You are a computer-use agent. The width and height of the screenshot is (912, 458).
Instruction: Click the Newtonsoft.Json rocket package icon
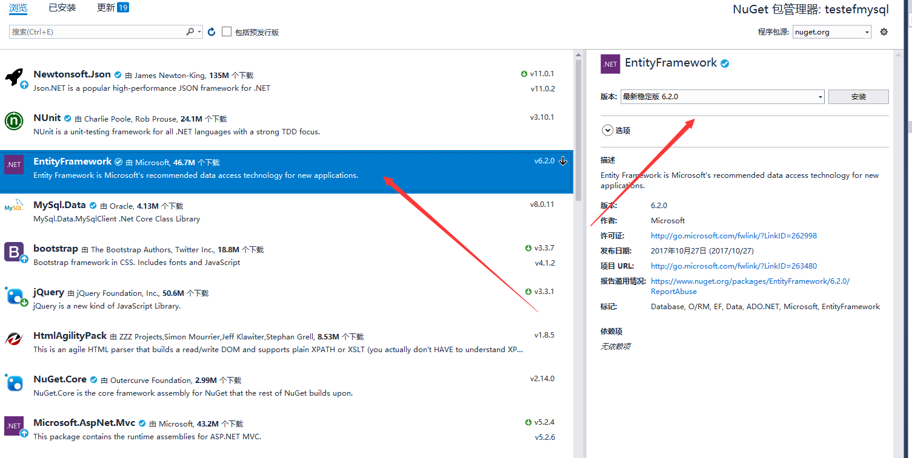coord(14,77)
